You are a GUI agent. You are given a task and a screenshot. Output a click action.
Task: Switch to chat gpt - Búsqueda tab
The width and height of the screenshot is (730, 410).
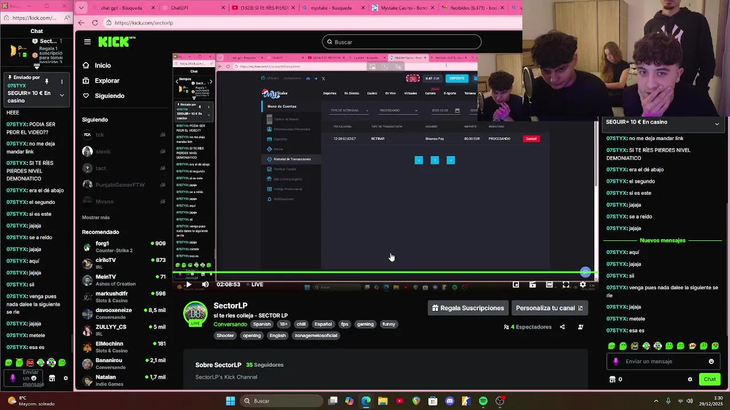pyautogui.click(x=123, y=8)
